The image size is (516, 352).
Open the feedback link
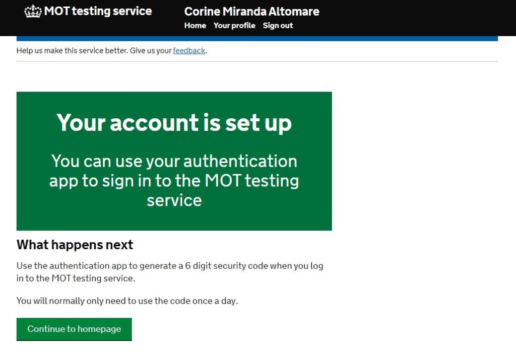pos(189,50)
